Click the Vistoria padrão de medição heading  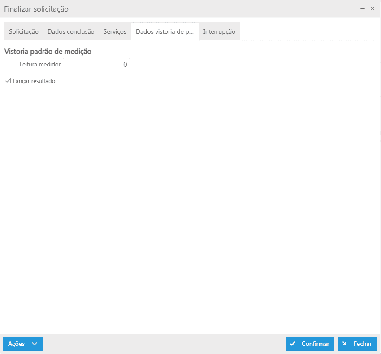tap(48, 52)
